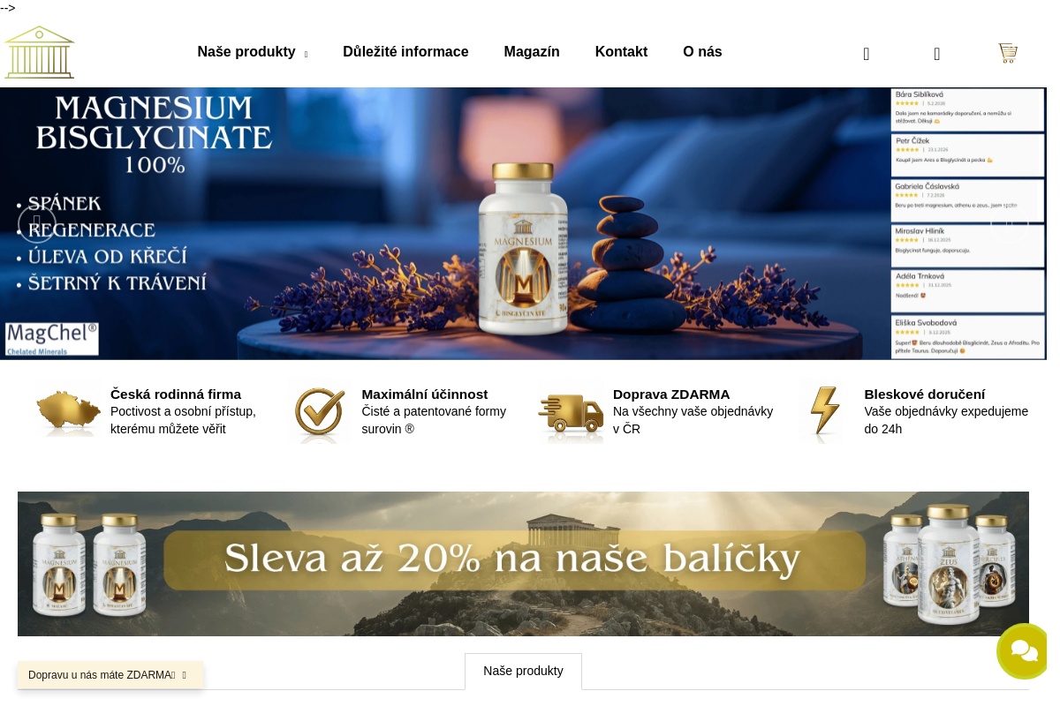Click the Doprava ZDARMA heading
1060x706 pixels.
pos(671,394)
